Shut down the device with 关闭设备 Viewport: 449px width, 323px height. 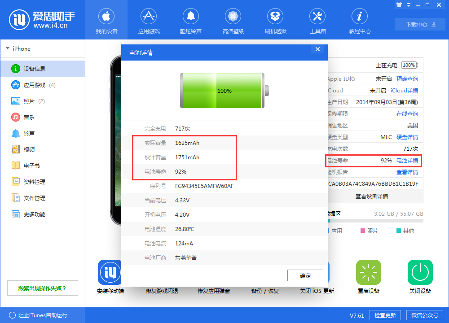(420, 272)
